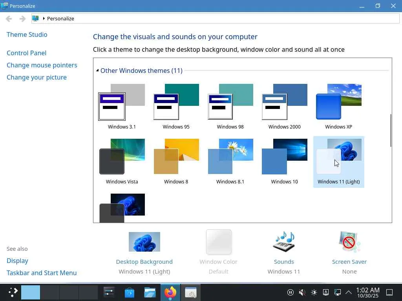Expand the address bar breadcrumb arrow
Viewport: 402px width, 301px height.
[44, 18]
